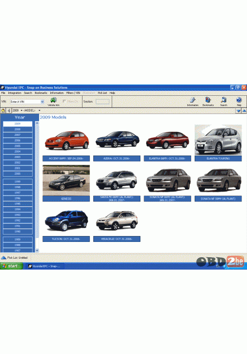Click the ELANTRA TOURING label button
Screen dimensions: 247x354
pos(218,158)
